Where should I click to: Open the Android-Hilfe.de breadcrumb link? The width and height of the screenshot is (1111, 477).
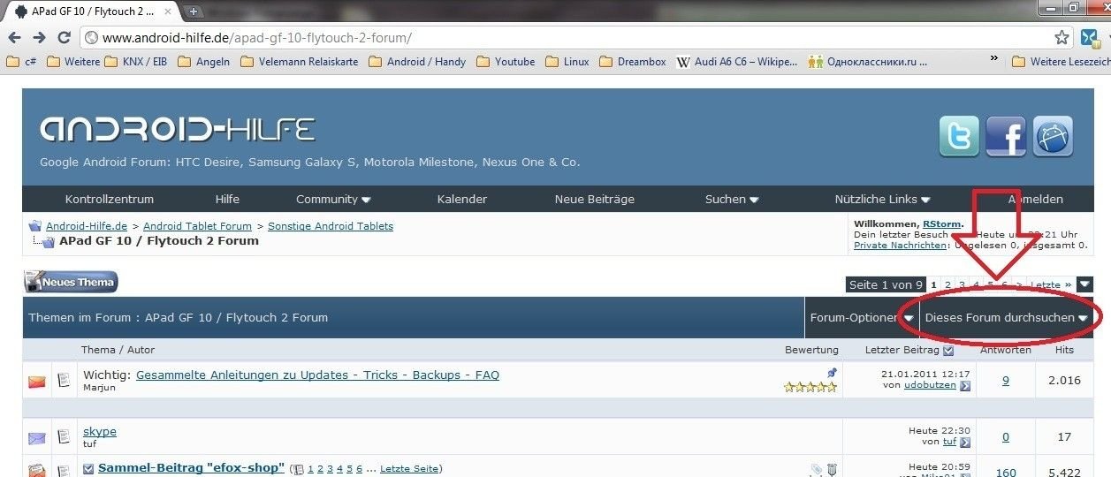click(87, 226)
